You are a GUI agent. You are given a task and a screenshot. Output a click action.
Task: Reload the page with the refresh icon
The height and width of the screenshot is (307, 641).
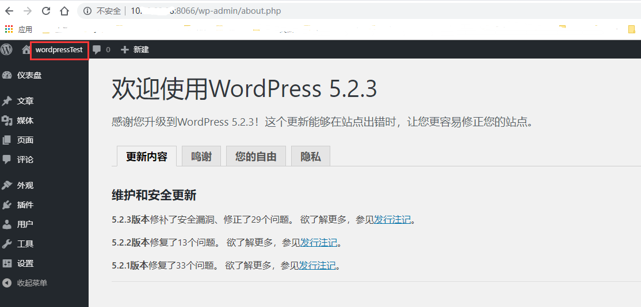pyautogui.click(x=46, y=11)
